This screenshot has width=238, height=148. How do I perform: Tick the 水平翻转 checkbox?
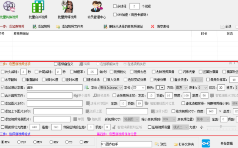pos(2,79)
